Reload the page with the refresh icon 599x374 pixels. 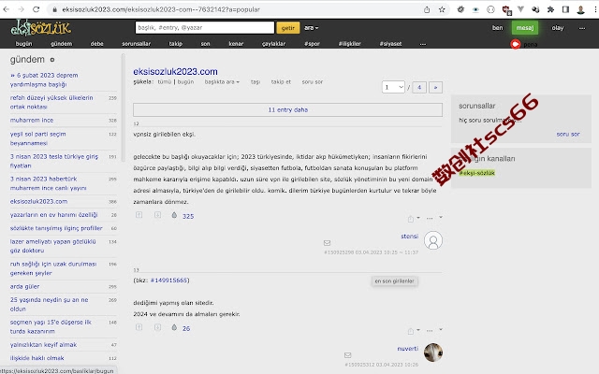36,9
